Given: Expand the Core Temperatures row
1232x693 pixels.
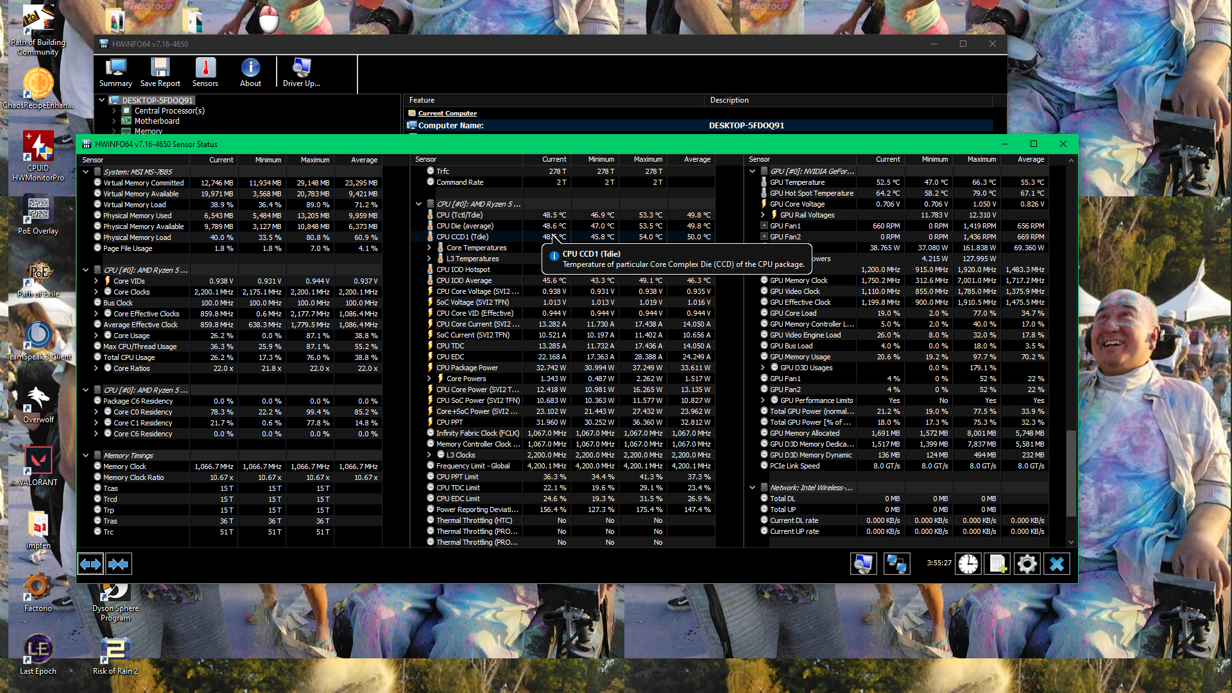Looking at the screenshot, I should pyautogui.click(x=429, y=248).
